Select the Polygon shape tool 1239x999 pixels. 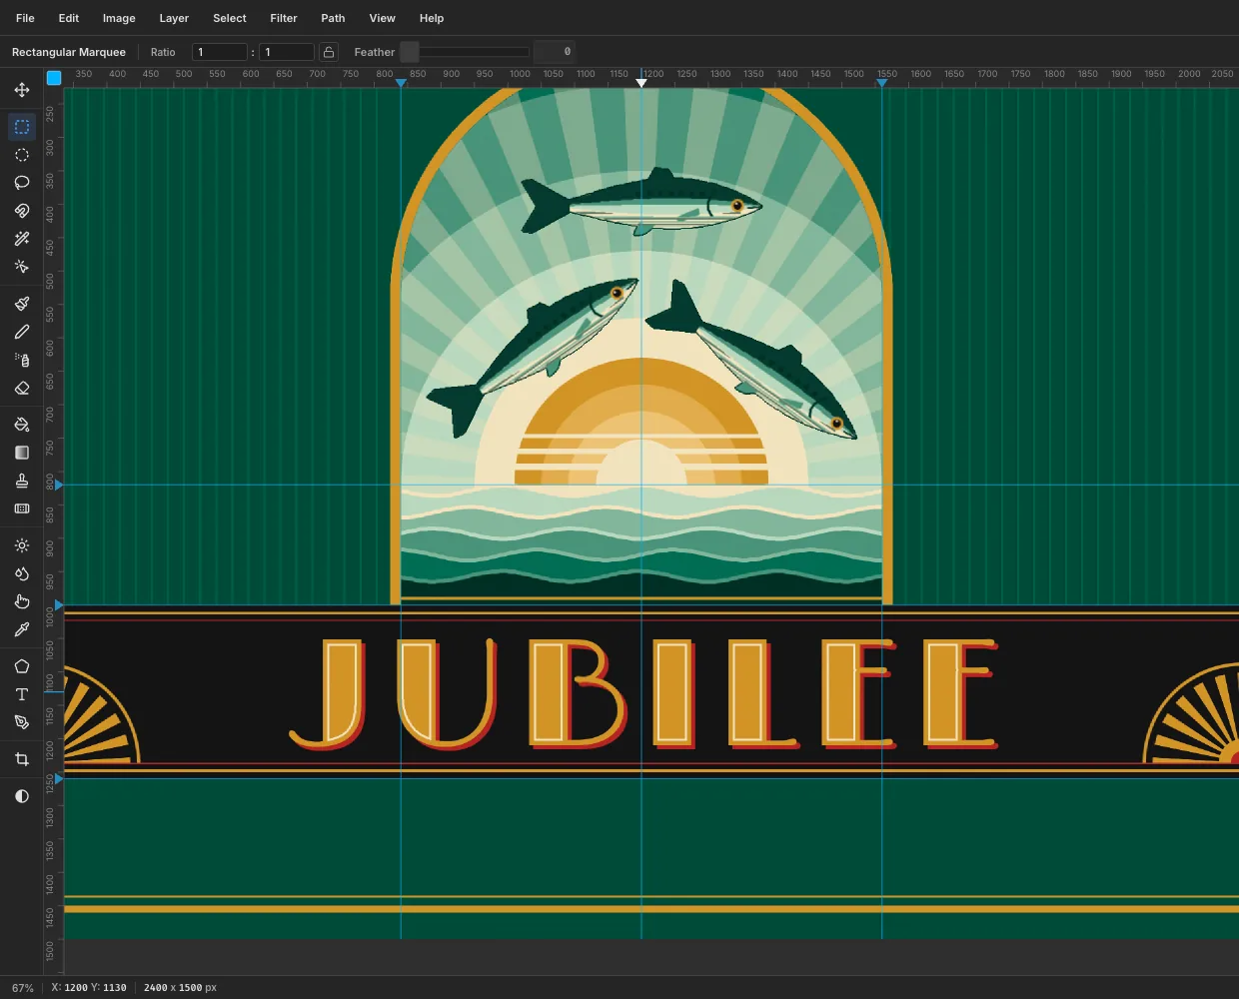[x=22, y=666]
